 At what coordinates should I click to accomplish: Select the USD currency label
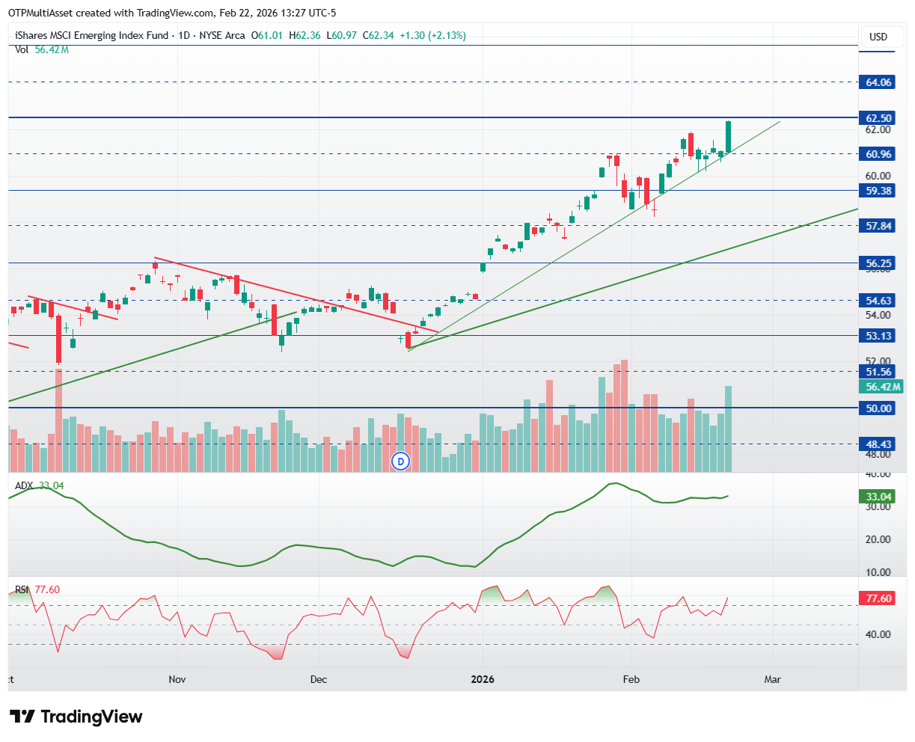(x=878, y=37)
